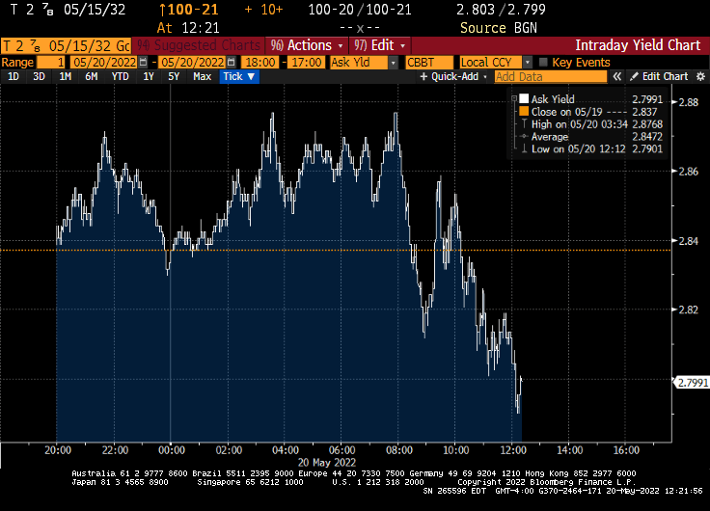Click into the Add Data input field

pos(550,76)
